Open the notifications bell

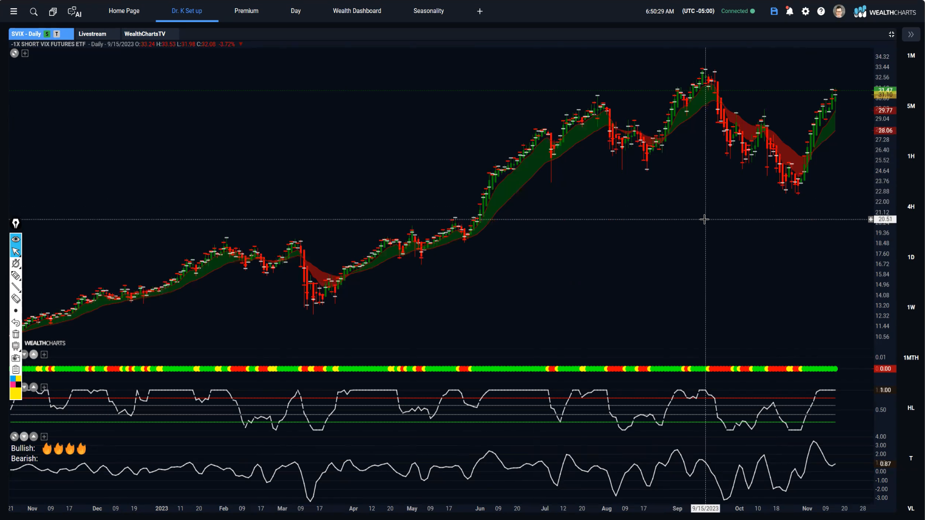790,11
